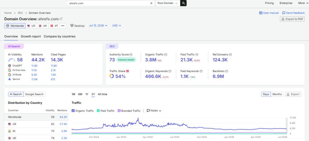Screen dimensions: 309x141
Task: Clear the domain search field text
Action: coord(151,3)
